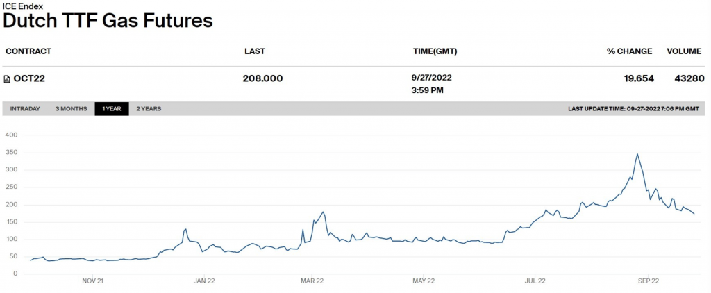The width and height of the screenshot is (711, 293).
Task: Switch chart to 2 YEARS range
Action: 149,109
